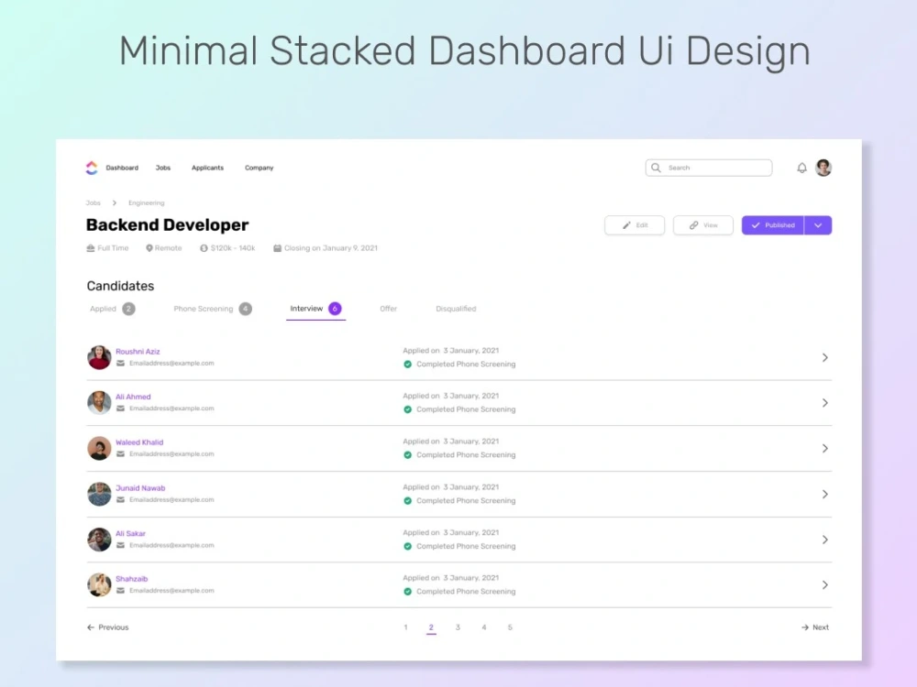The image size is (917, 687).
Task: Switch to the Applied tab
Action: click(112, 309)
